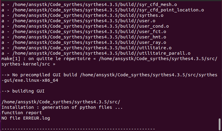
Task: Click the terminal scrollbar thumb
Action: coord(220,124)
